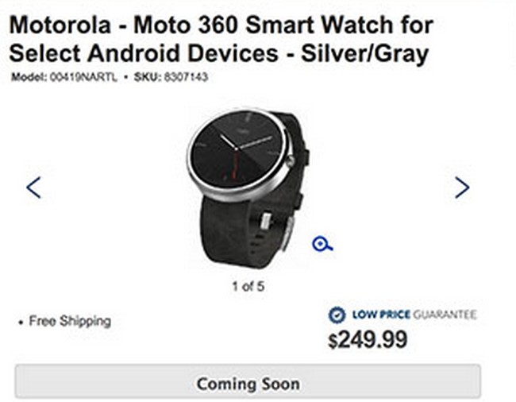Click the word GUARANTEE beside Low Price
Viewport: 516px width, 402px height.
click(445, 315)
